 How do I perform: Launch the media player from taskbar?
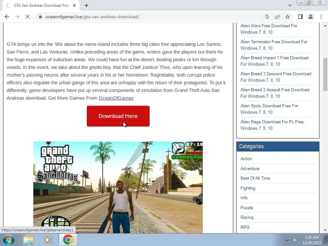click(x=48, y=240)
